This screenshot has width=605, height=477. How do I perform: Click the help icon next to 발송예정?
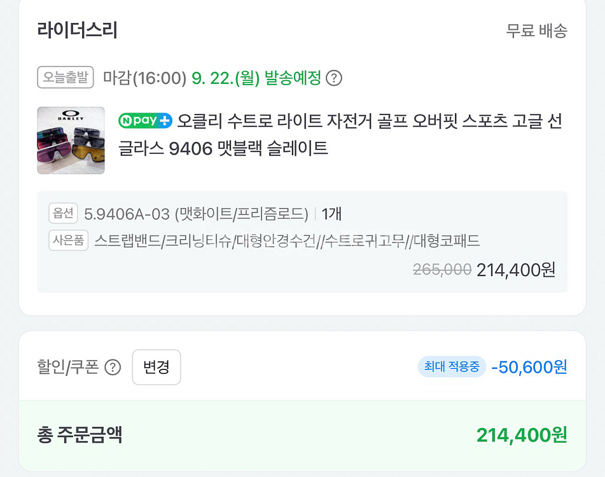pos(334,78)
